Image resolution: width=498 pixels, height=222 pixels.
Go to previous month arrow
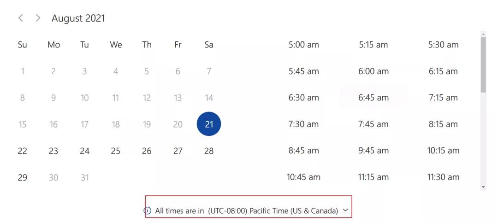[21, 18]
